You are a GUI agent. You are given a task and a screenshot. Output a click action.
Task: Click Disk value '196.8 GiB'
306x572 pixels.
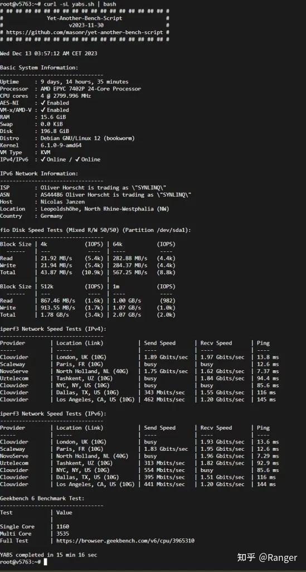(x=55, y=131)
